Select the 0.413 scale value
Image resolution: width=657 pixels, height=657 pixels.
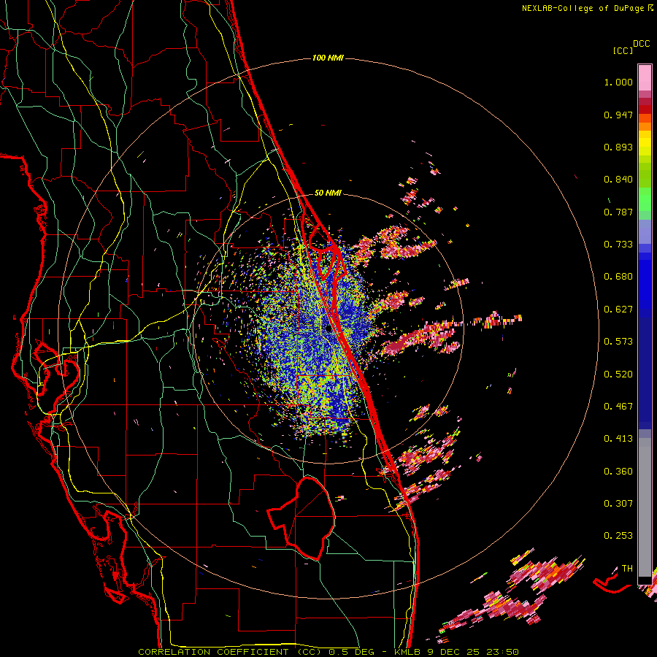pyautogui.click(x=618, y=439)
